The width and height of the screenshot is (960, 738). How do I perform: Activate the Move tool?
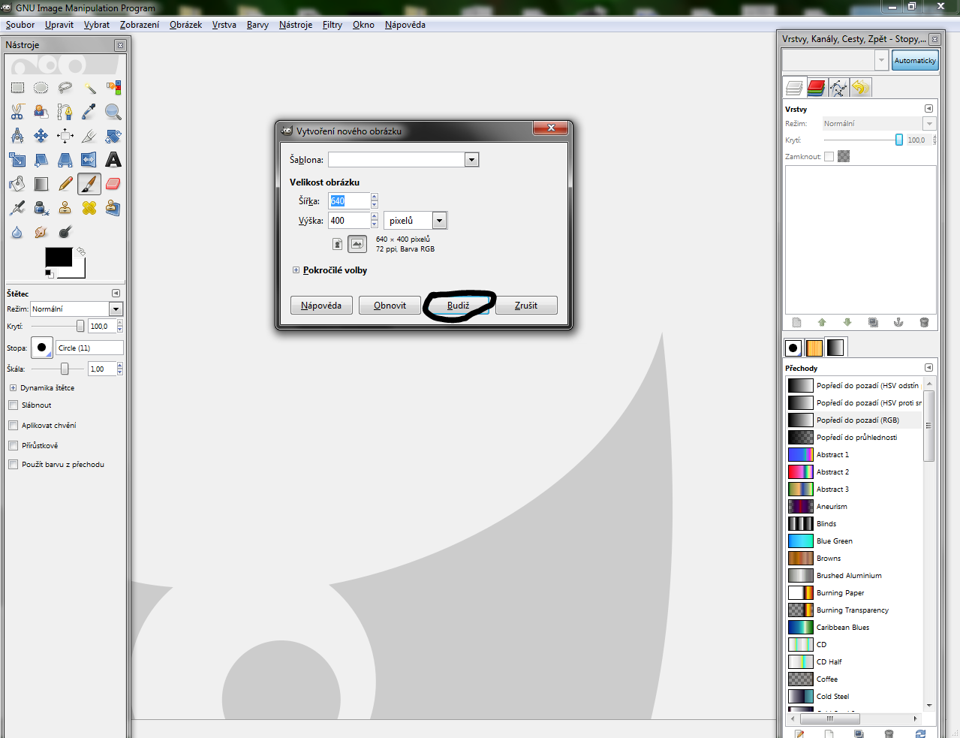(41, 136)
